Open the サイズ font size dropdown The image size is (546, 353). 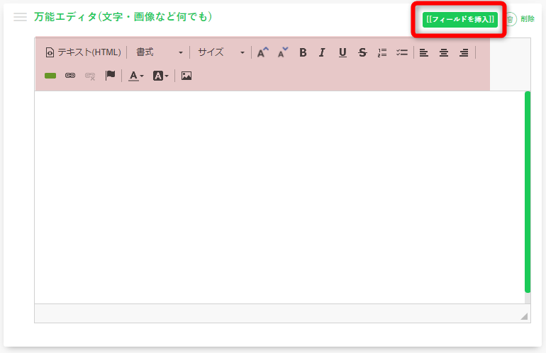tap(221, 52)
